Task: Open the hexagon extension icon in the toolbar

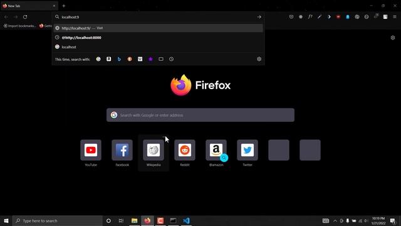Action: [301, 17]
